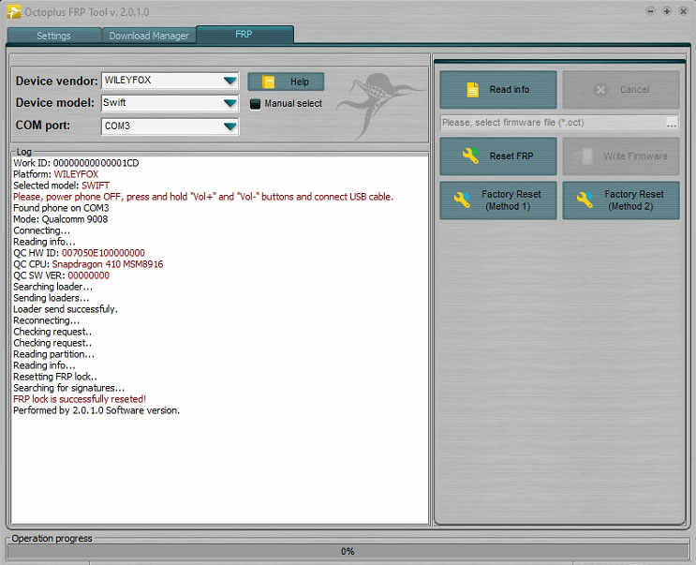The width and height of the screenshot is (696, 565).
Task: Click log line 'Searching loader...'
Action: (52, 287)
